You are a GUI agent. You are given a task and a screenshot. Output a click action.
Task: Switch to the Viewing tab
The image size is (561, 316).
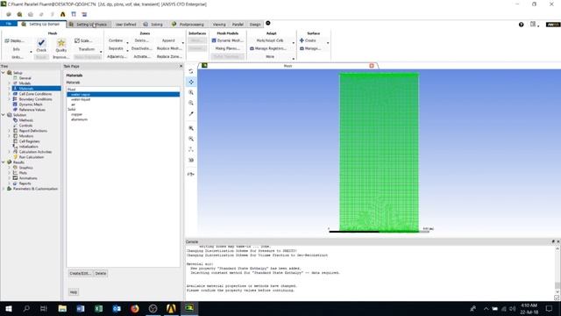[x=219, y=25]
